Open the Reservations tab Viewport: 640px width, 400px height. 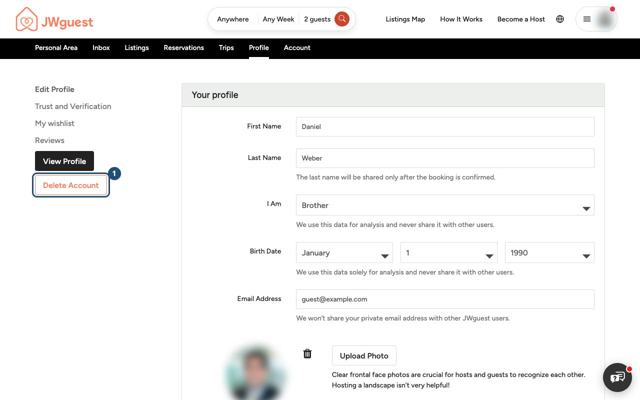(x=183, y=48)
